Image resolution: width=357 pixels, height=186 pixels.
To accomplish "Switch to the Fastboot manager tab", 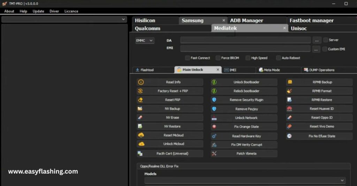I will (x=321, y=20).
